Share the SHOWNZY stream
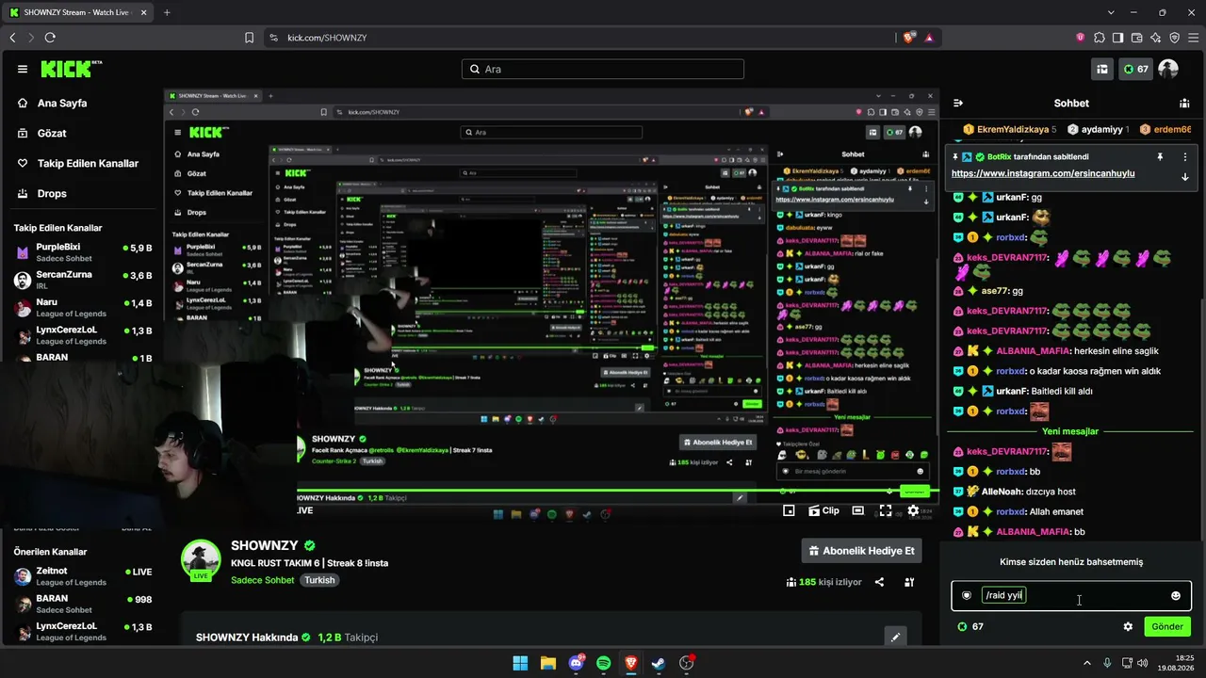1206x678 pixels. click(879, 582)
